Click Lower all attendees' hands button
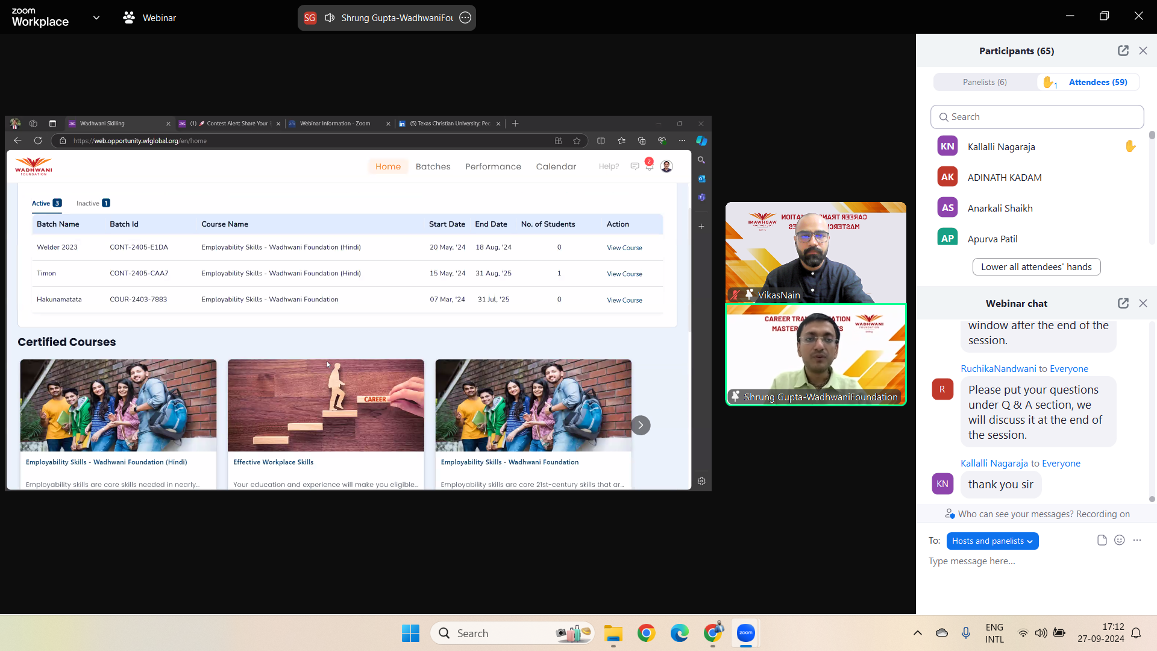Screen dimensions: 1157x651 [1036, 266]
